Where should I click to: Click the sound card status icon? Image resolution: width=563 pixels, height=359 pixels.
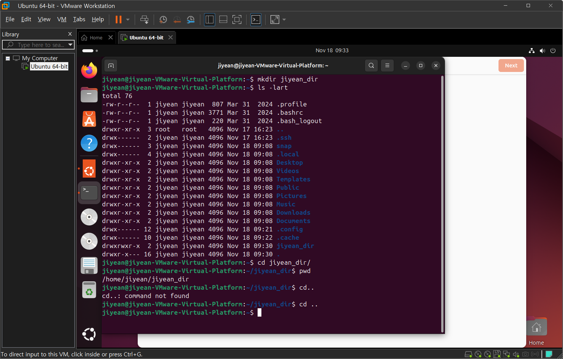[516, 354]
